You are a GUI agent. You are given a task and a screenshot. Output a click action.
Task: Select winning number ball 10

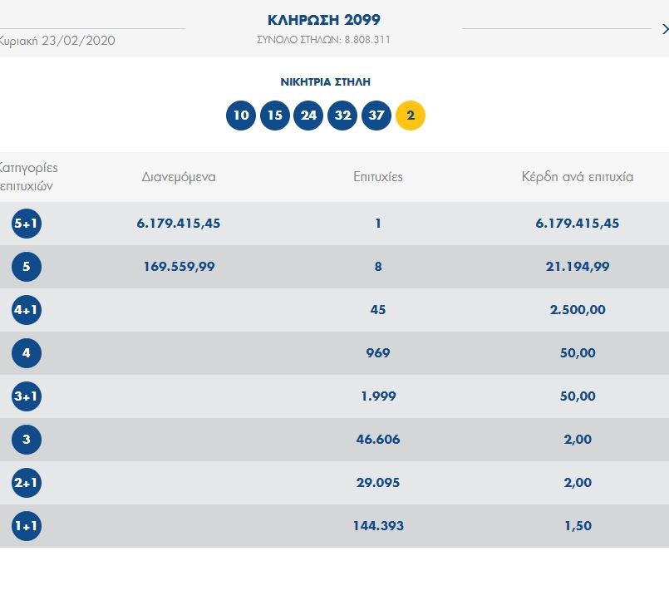pyautogui.click(x=241, y=116)
